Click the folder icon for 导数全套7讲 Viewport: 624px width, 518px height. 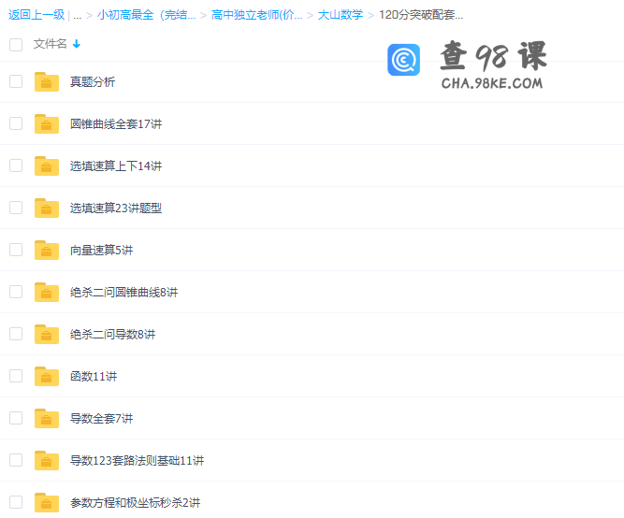click(47, 419)
